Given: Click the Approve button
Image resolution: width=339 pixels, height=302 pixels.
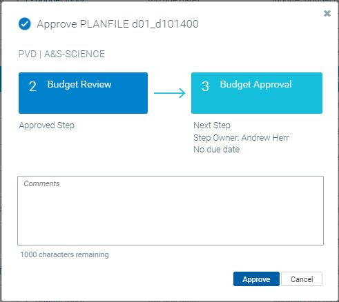Looking at the screenshot, I should coord(256,279).
